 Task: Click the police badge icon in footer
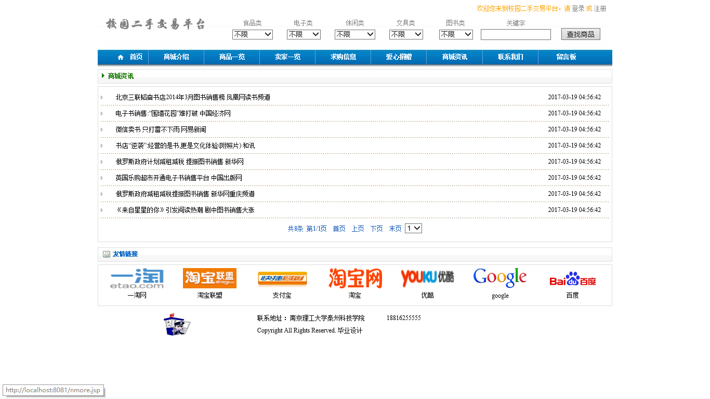pyautogui.click(x=177, y=325)
